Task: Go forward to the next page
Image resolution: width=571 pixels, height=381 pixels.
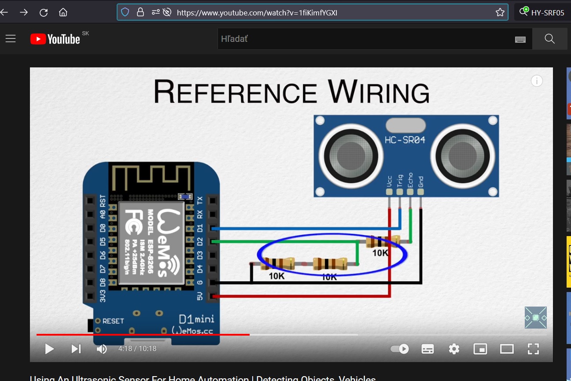Action: tap(24, 12)
